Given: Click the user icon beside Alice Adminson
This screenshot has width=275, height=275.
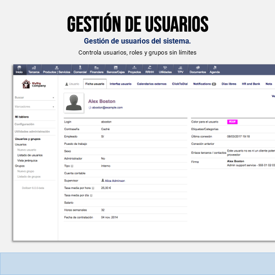Looking at the screenshot, I should point(103,180).
